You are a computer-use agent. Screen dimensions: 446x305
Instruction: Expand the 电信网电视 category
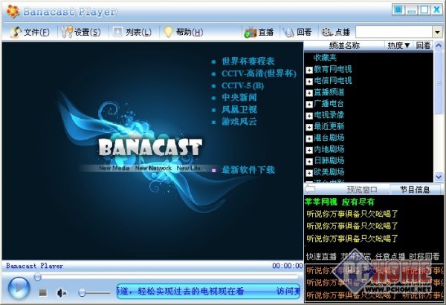[x=309, y=82]
